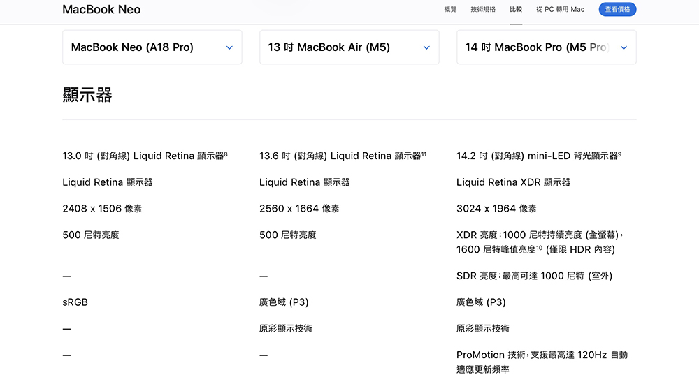Click footnote 10 after 1600 尼特峰值亮度
This screenshot has width=699, height=391.
pyautogui.click(x=539, y=248)
